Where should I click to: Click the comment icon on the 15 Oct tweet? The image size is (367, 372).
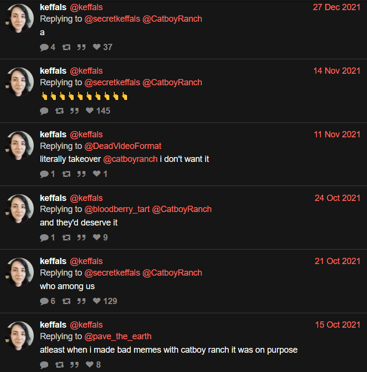click(44, 365)
